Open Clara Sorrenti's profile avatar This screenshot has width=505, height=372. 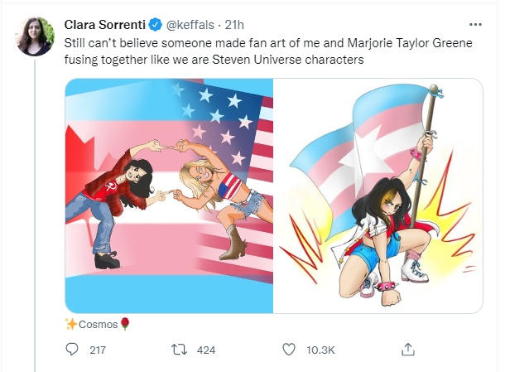click(x=34, y=36)
